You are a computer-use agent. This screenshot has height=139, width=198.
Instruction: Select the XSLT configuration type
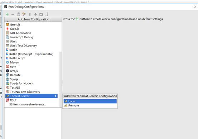pos(31,100)
